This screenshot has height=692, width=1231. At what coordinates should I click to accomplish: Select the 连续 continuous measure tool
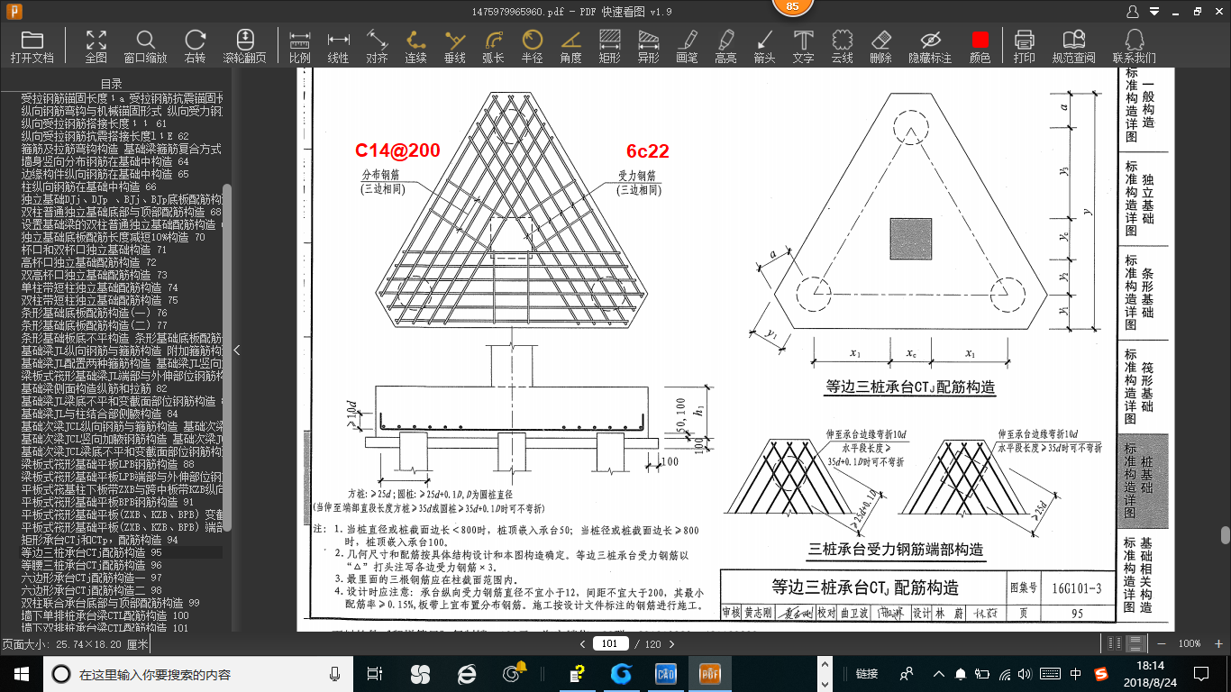(x=415, y=46)
